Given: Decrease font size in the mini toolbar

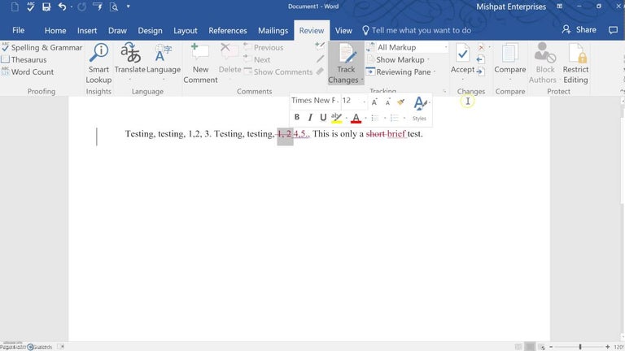Looking at the screenshot, I should click(387, 102).
